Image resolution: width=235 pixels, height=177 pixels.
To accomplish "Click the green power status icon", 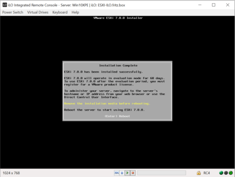I will 231,173.
